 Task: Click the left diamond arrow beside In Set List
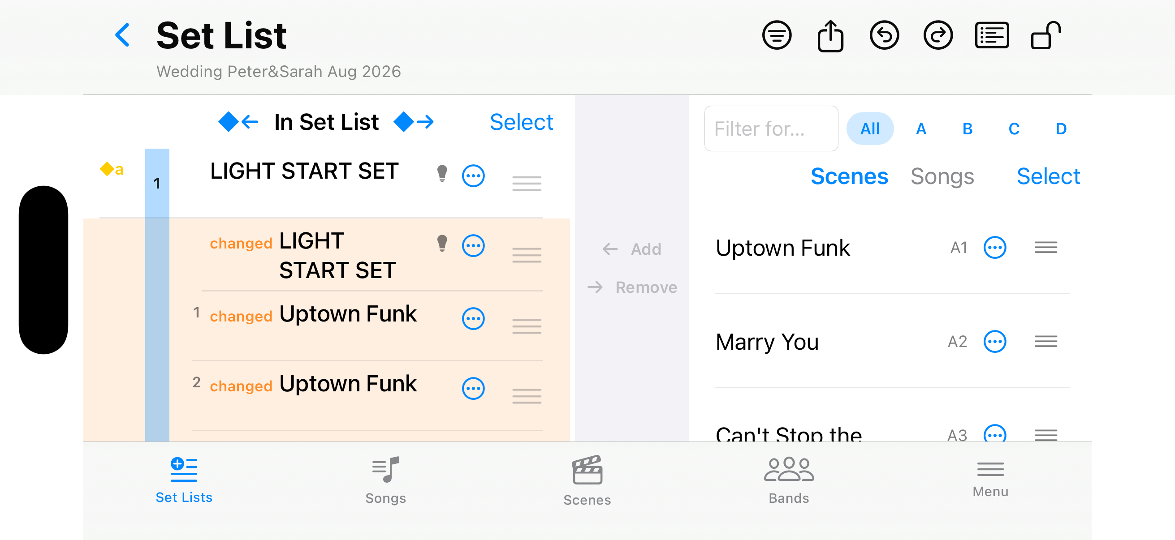[x=238, y=122]
